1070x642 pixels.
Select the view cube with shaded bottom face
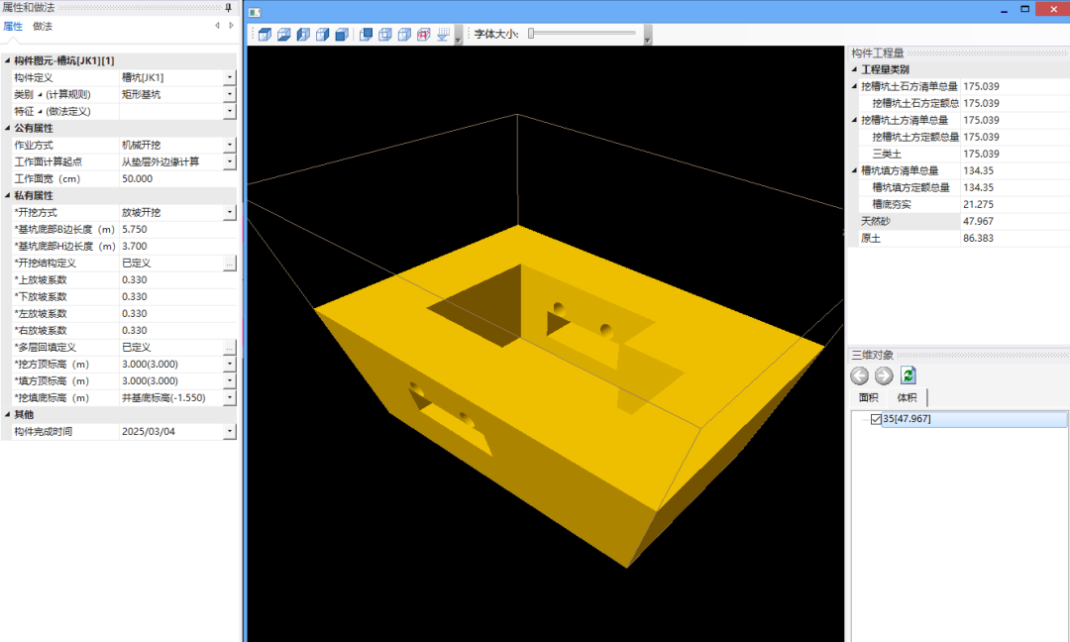click(284, 34)
